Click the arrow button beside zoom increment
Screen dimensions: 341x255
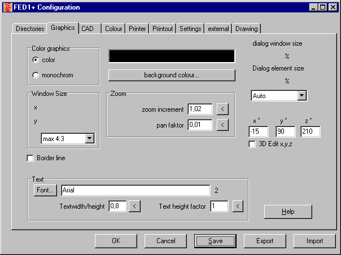point(222,109)
